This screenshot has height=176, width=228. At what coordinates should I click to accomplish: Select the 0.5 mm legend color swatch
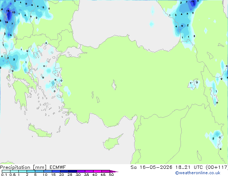14,171
